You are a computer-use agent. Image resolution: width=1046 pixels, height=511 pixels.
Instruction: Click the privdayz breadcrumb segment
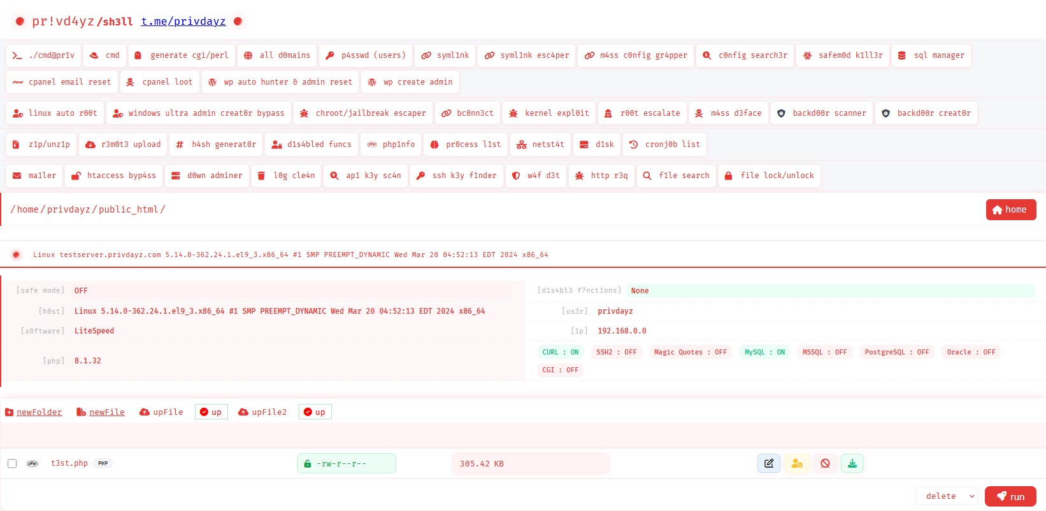[69, 209]
